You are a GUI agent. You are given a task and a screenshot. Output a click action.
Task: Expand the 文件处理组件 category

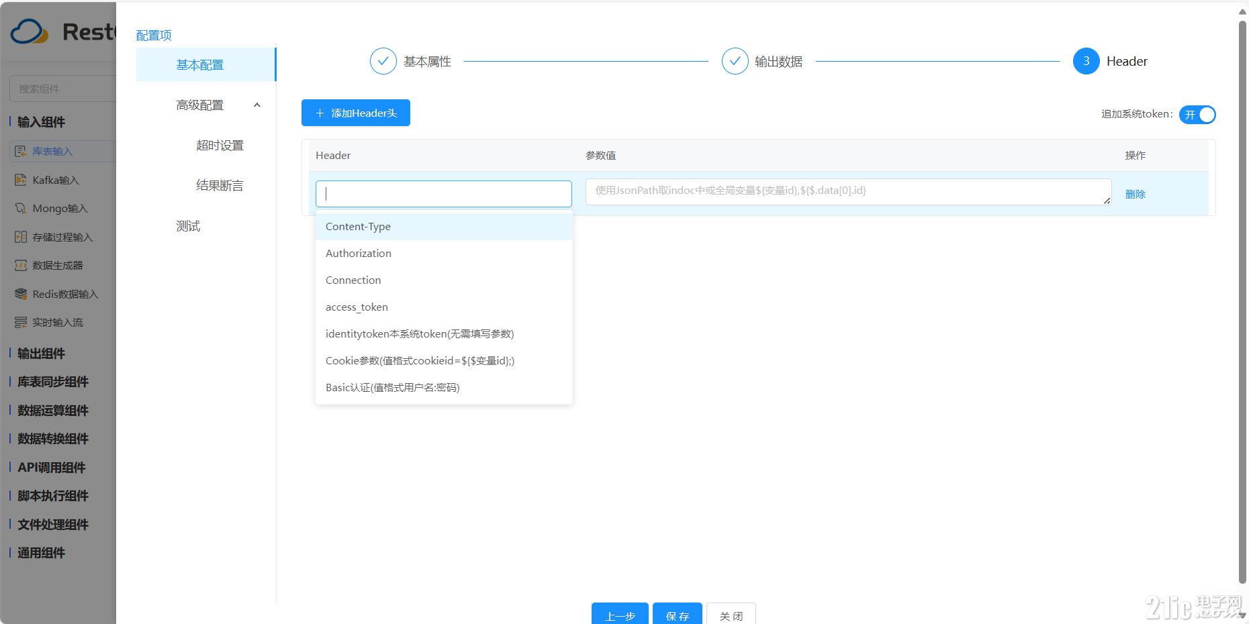52,525
